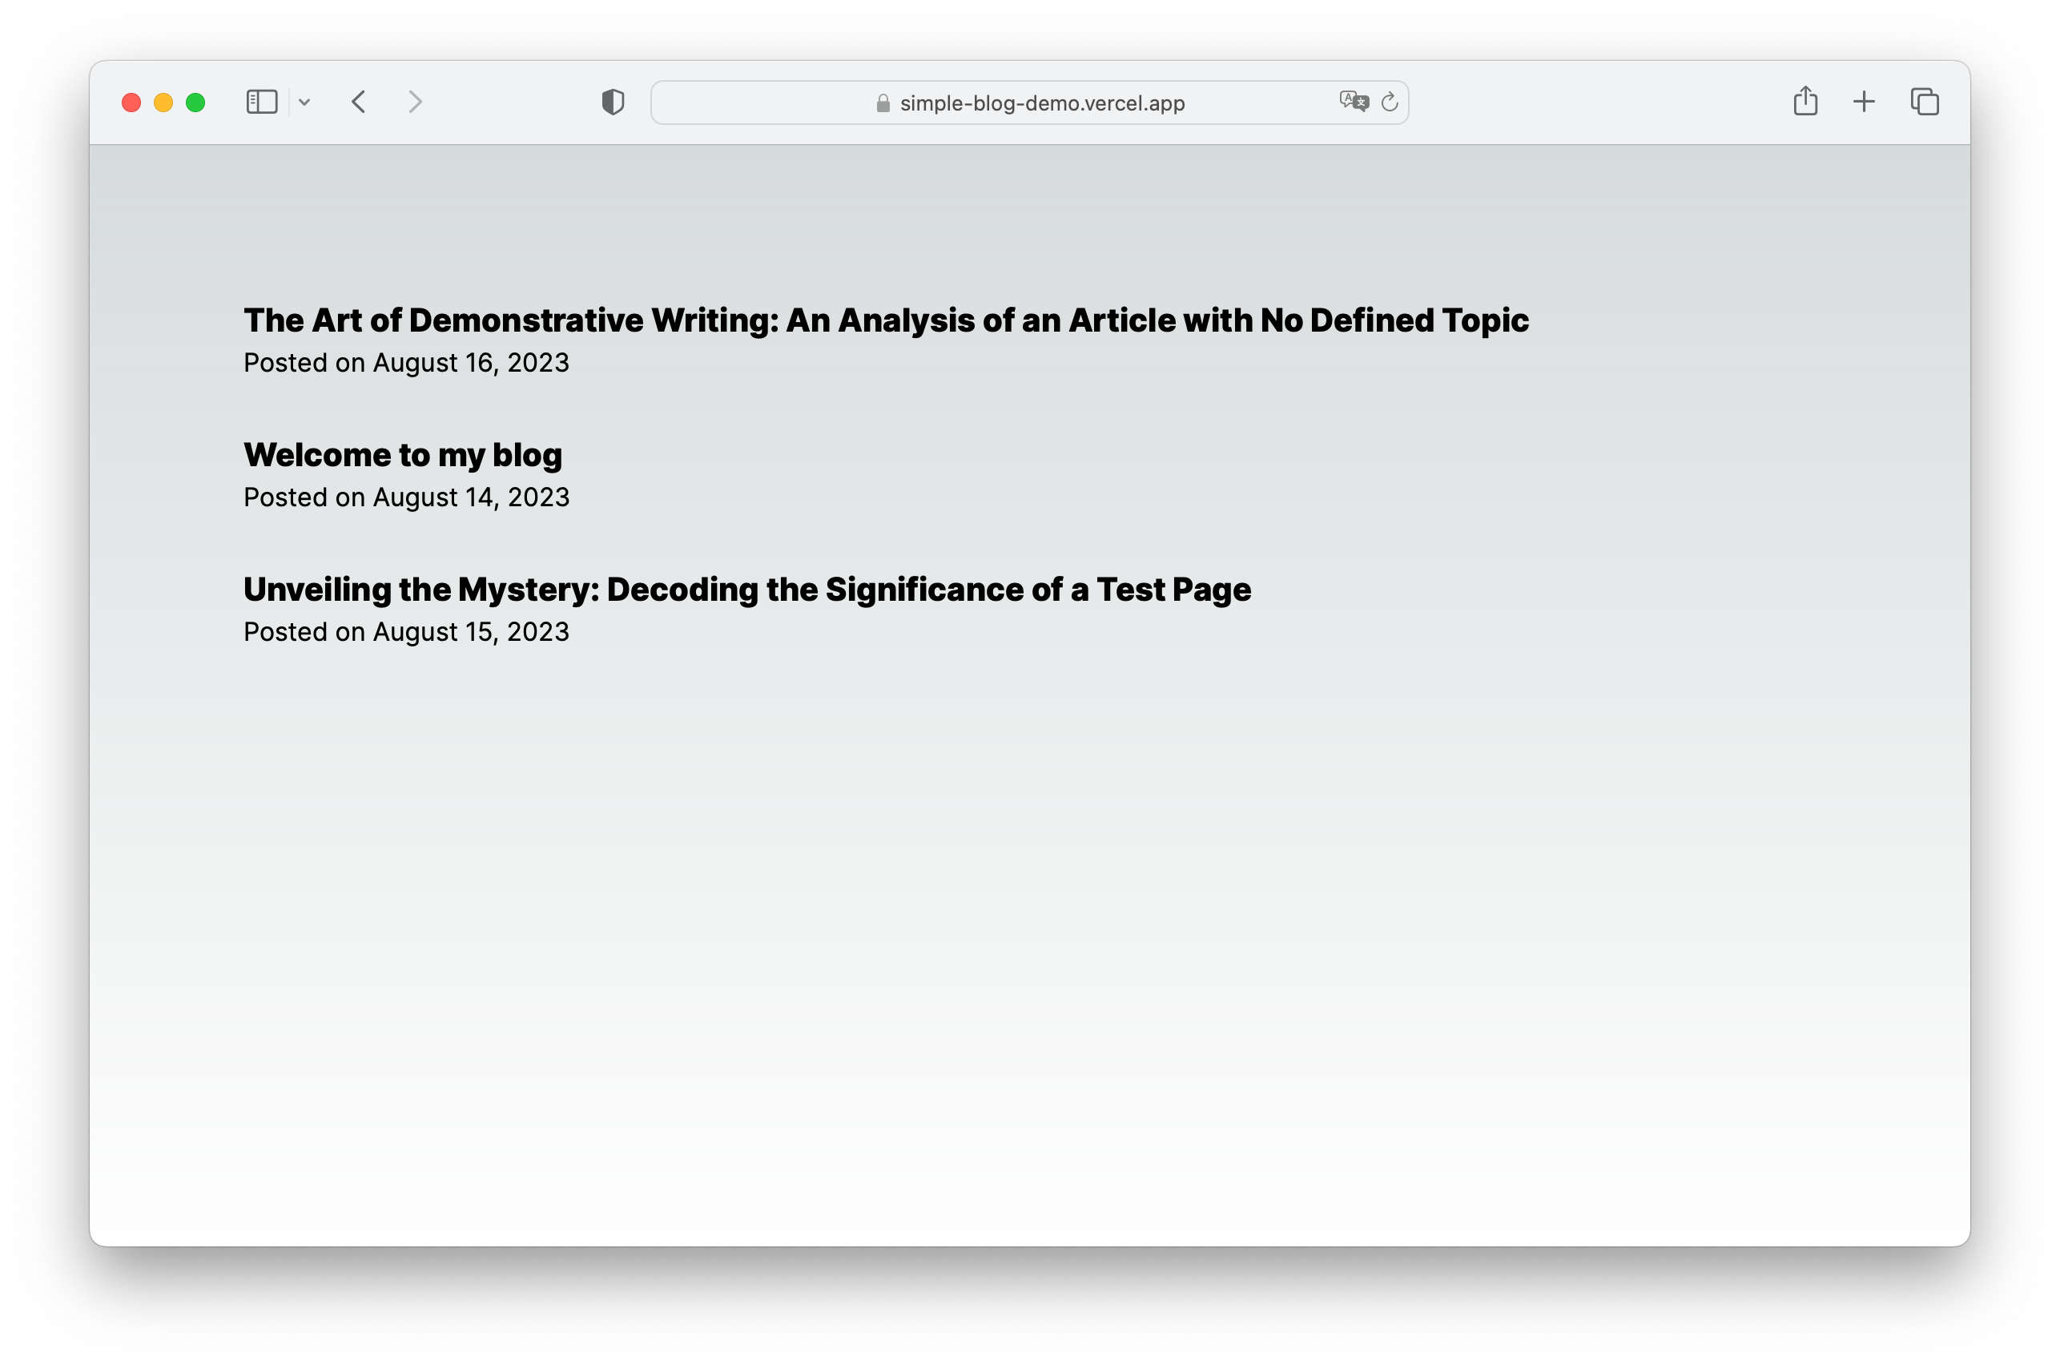
Task: Open the page translate icon
Action: click(1354, 102)
